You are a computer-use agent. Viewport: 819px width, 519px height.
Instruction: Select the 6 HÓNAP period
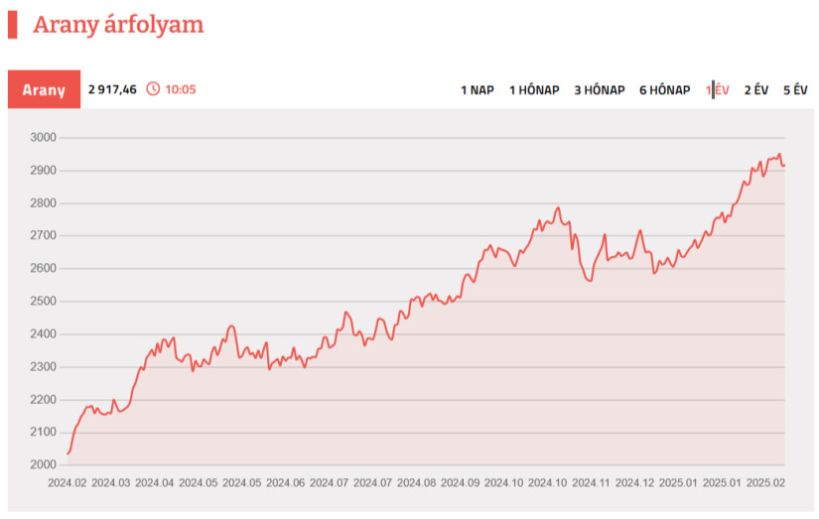click(664, 90)
